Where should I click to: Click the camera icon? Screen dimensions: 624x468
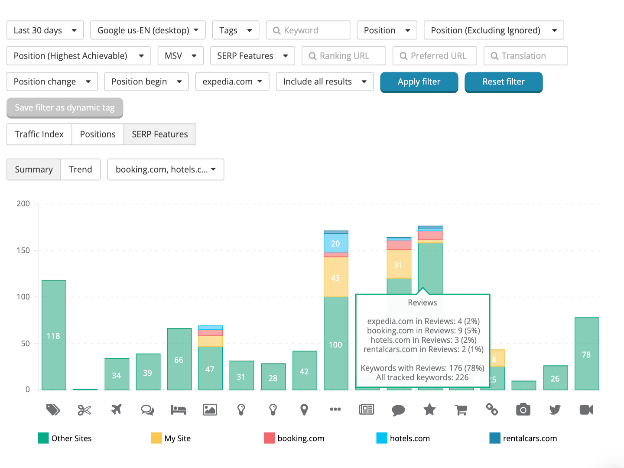click(x=523, y=409)
